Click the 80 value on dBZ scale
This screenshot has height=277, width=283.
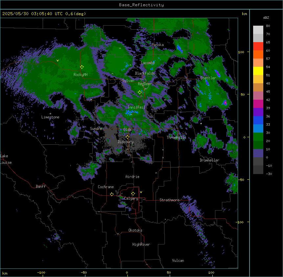[x=268, y=26]
